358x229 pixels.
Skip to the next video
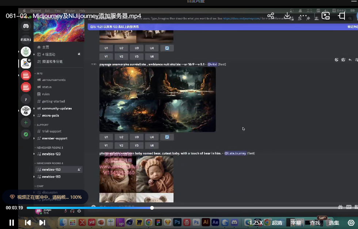[42, 223]
